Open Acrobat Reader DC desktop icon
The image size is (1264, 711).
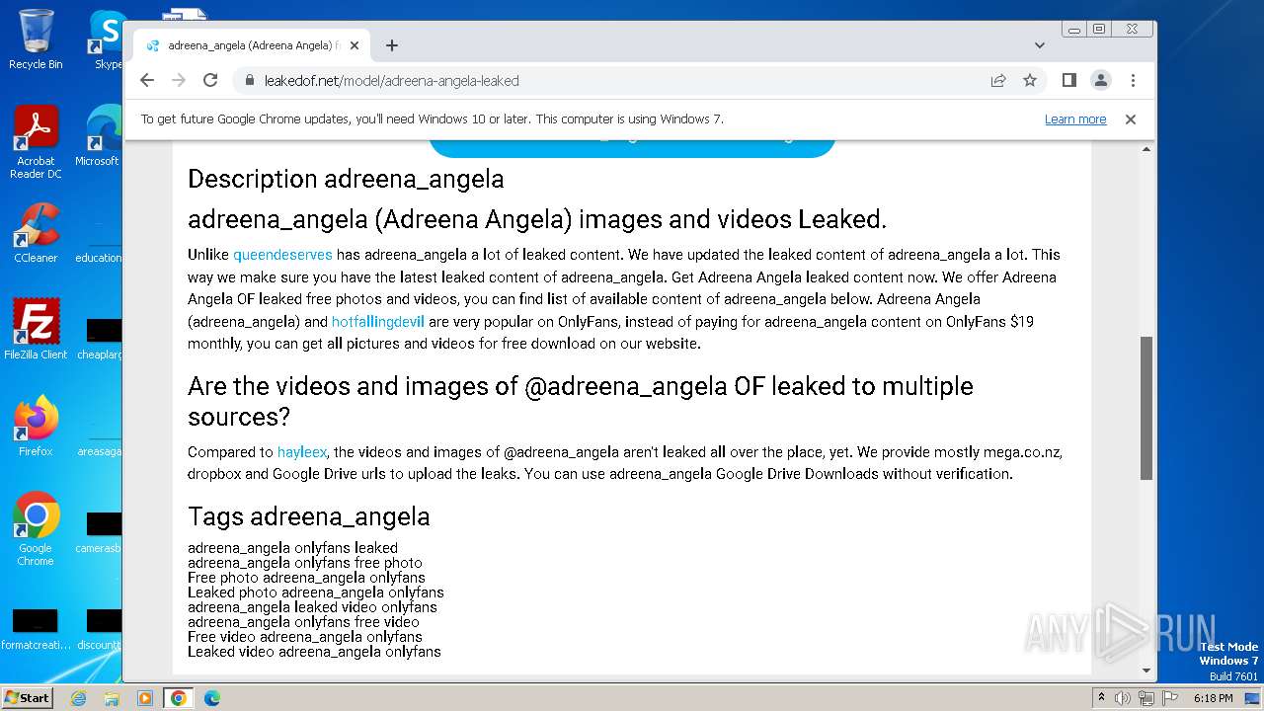pos(36,143)
